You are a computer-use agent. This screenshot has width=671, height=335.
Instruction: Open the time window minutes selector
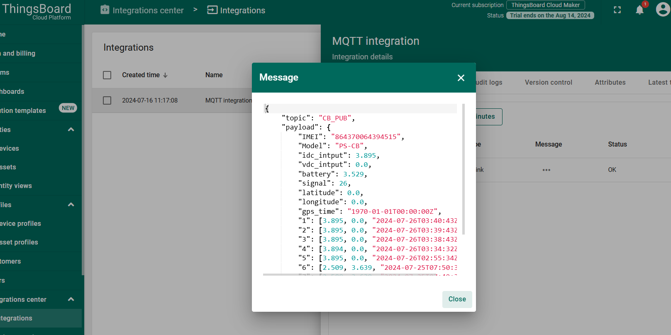click(x=489, y=117)
